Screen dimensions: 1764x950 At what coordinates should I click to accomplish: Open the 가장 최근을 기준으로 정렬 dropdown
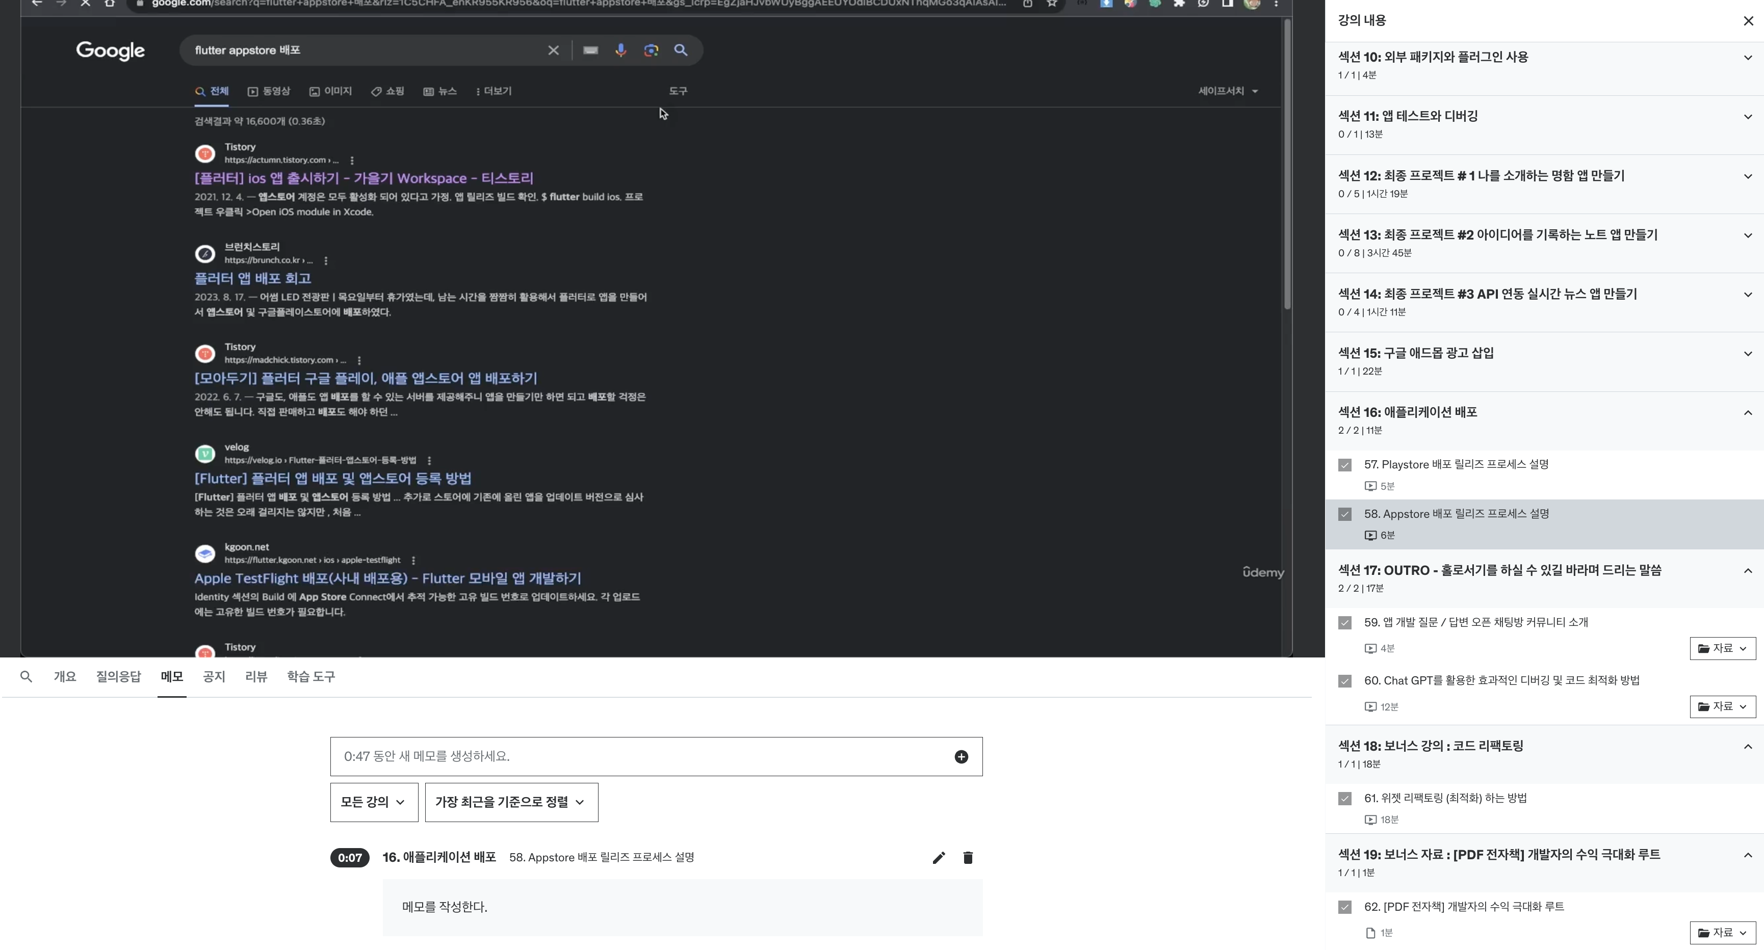tap(511, 803)
